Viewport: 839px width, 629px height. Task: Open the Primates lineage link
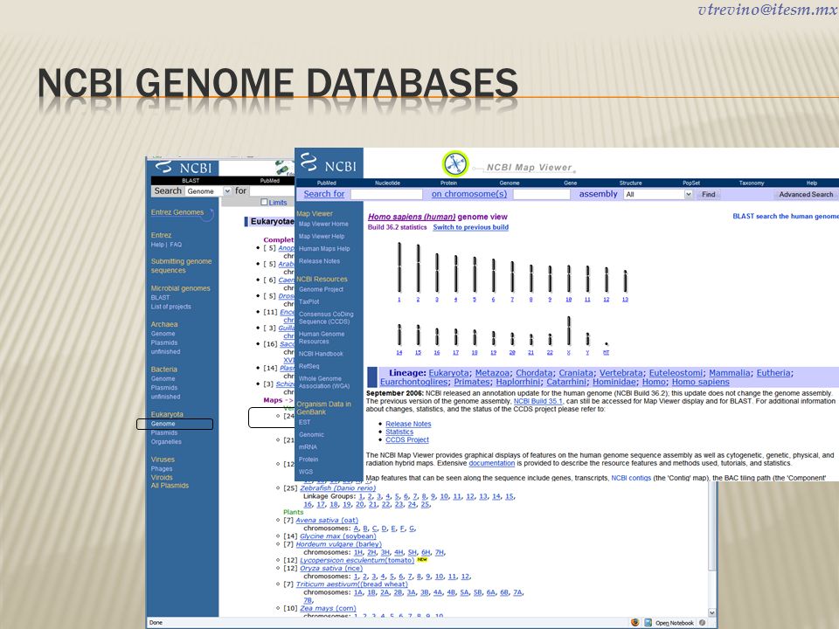click(471, 382)
